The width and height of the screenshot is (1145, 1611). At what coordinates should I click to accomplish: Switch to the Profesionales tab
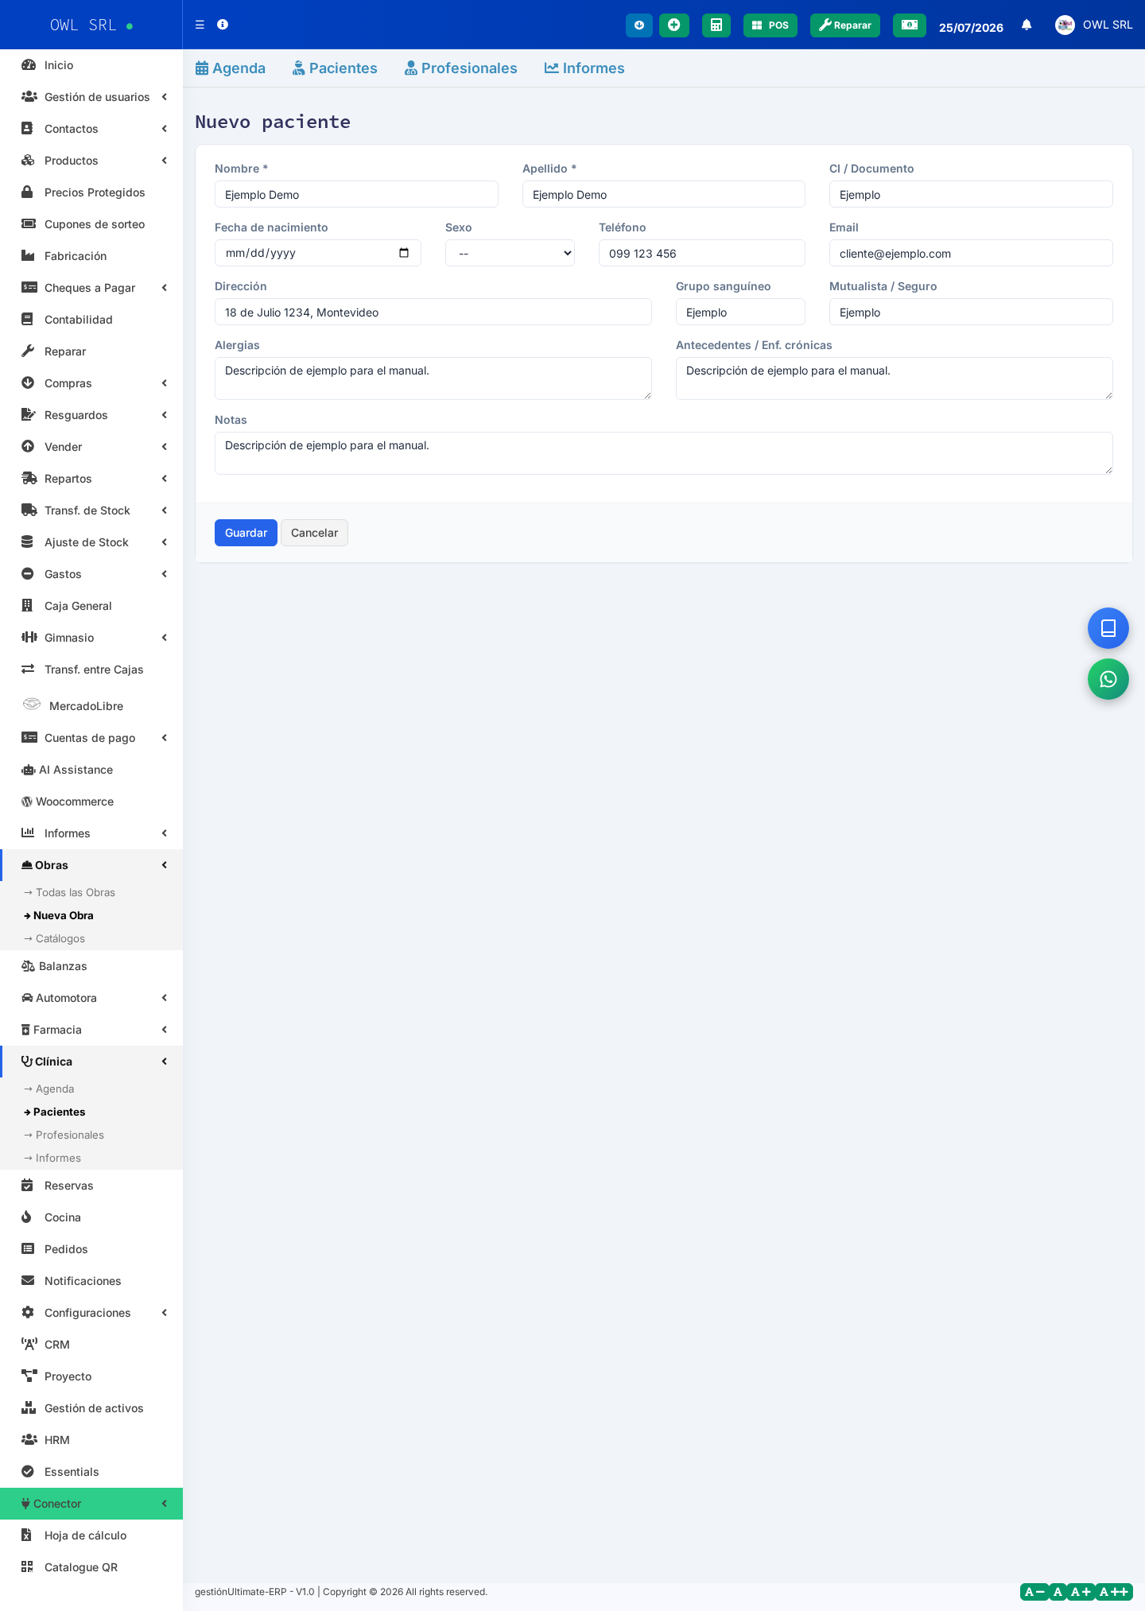click(461, 68)
